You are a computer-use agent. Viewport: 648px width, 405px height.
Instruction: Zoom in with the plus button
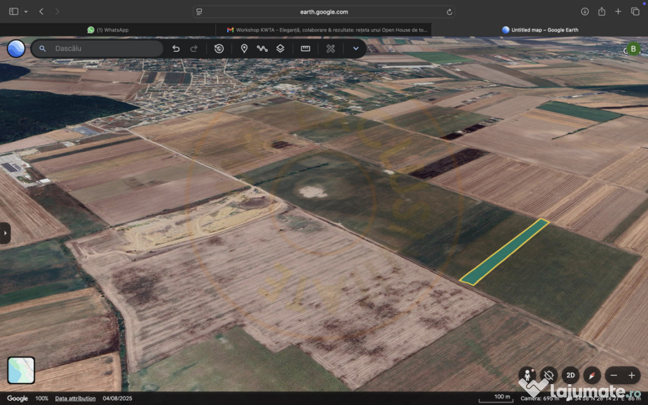631,375
